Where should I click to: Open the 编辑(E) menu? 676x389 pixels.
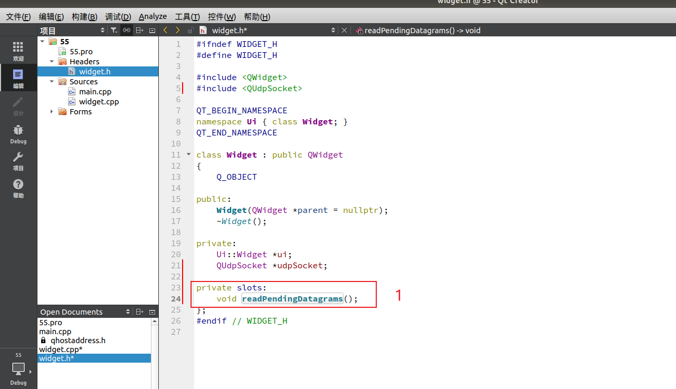point(52,16)
